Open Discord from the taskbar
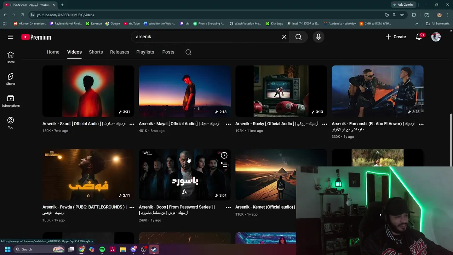The height and width of the screenshot is (255, 453). [x=133, y=249]
